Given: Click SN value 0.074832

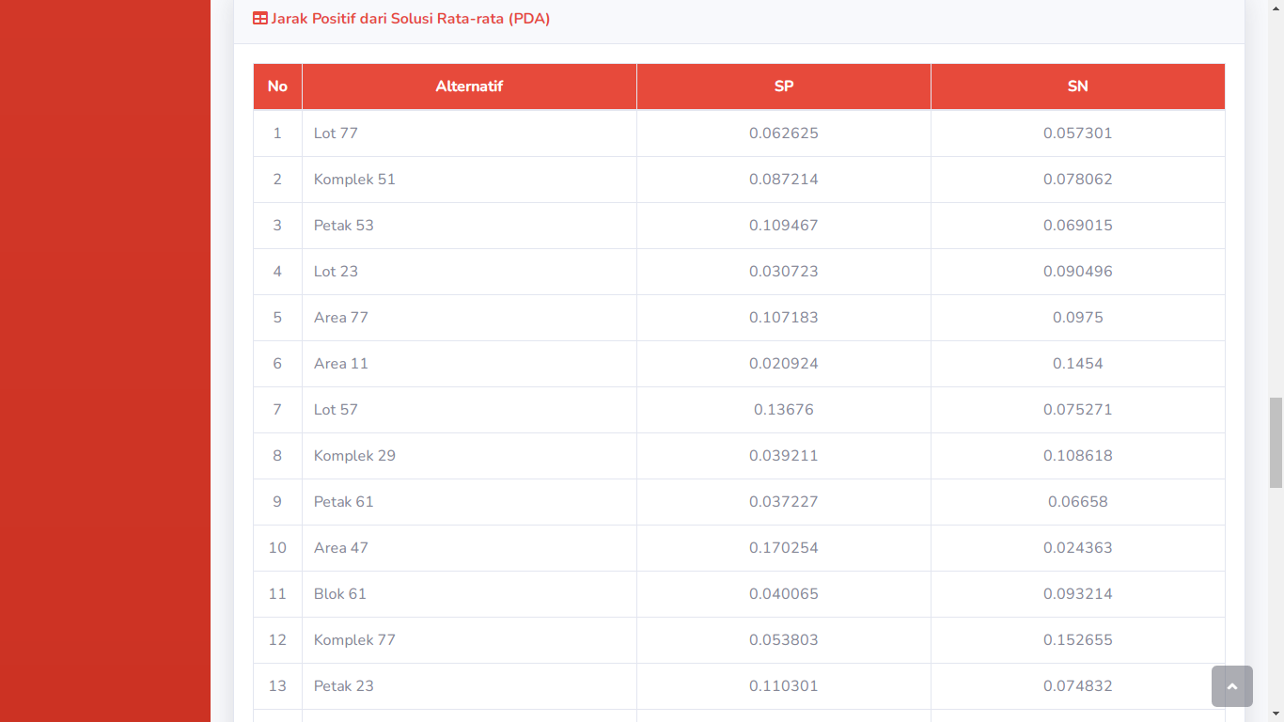Looking at the screenshot, I should [1078, 686].
